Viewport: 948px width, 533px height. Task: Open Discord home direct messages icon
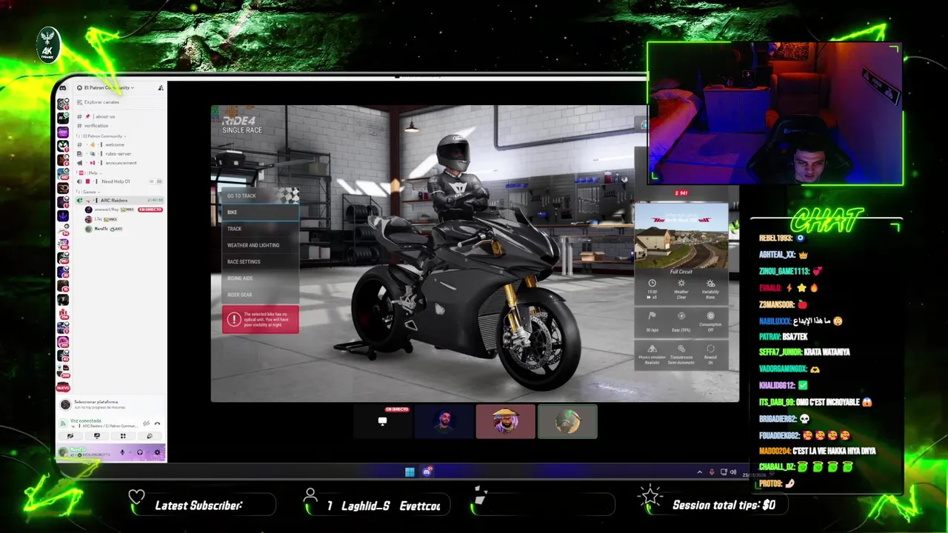[62, 88]
